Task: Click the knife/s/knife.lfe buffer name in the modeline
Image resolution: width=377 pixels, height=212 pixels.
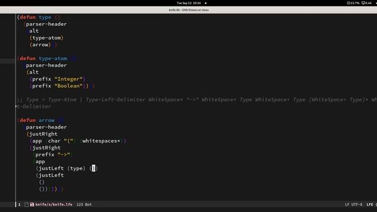Action: click(x=54, y=204)
